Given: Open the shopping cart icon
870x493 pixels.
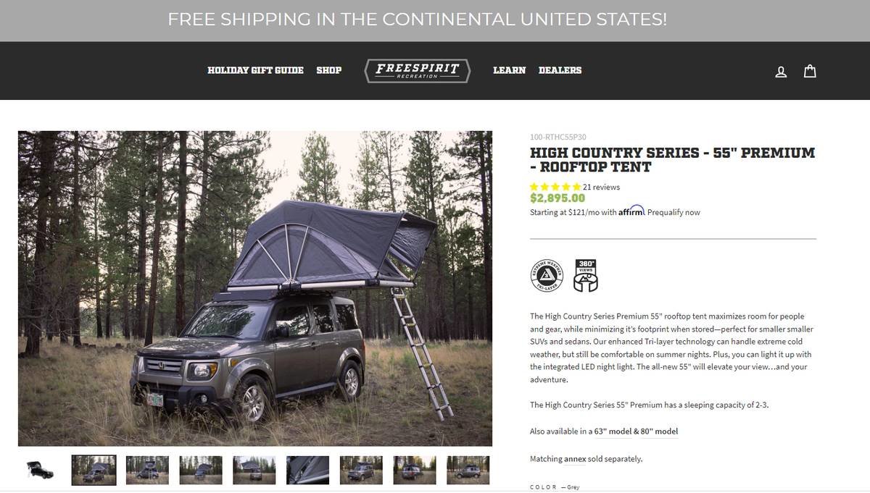Looking at the screenshot, I should (x=811, y=71).
